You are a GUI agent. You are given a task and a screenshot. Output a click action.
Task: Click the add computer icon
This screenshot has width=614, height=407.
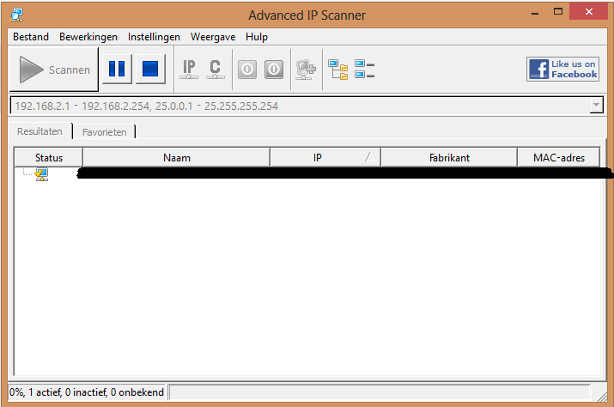point(306,70)
